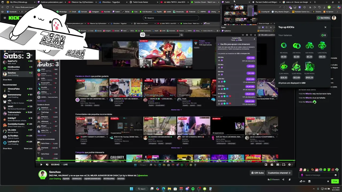Open the emoji picker in chat input
Screen dimensions: 342x192
click(336, 175)
